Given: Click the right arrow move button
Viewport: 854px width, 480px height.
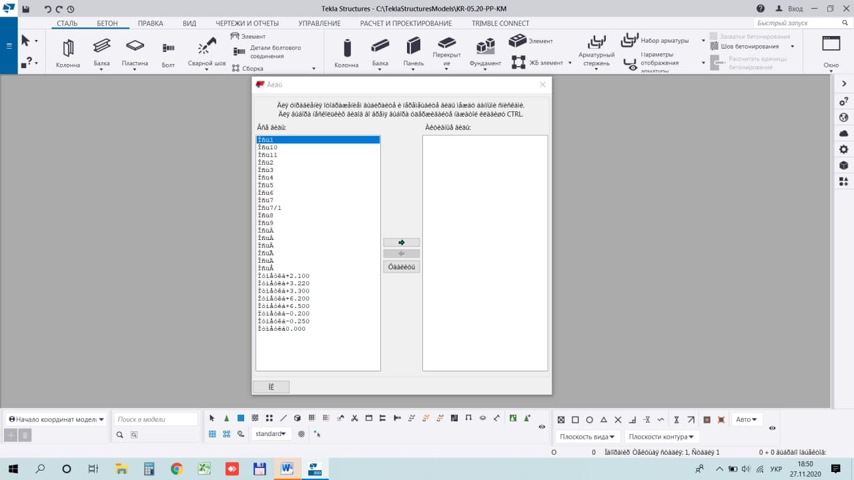Looking at the screenshot, I should pyautogui.click(x=401, y=243).
